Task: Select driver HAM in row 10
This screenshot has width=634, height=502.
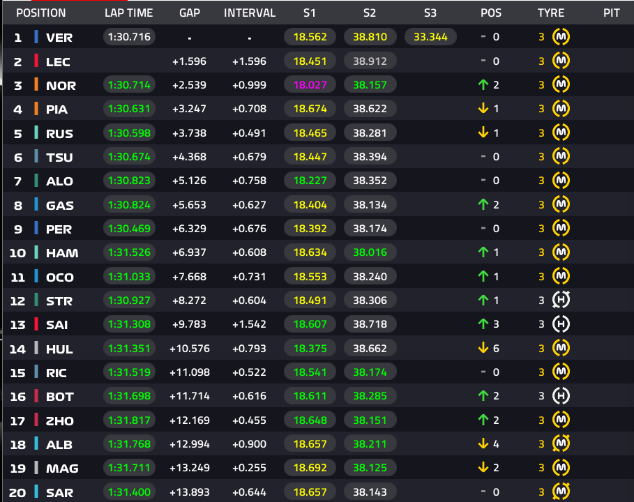Action: click(x=62, y=253)
